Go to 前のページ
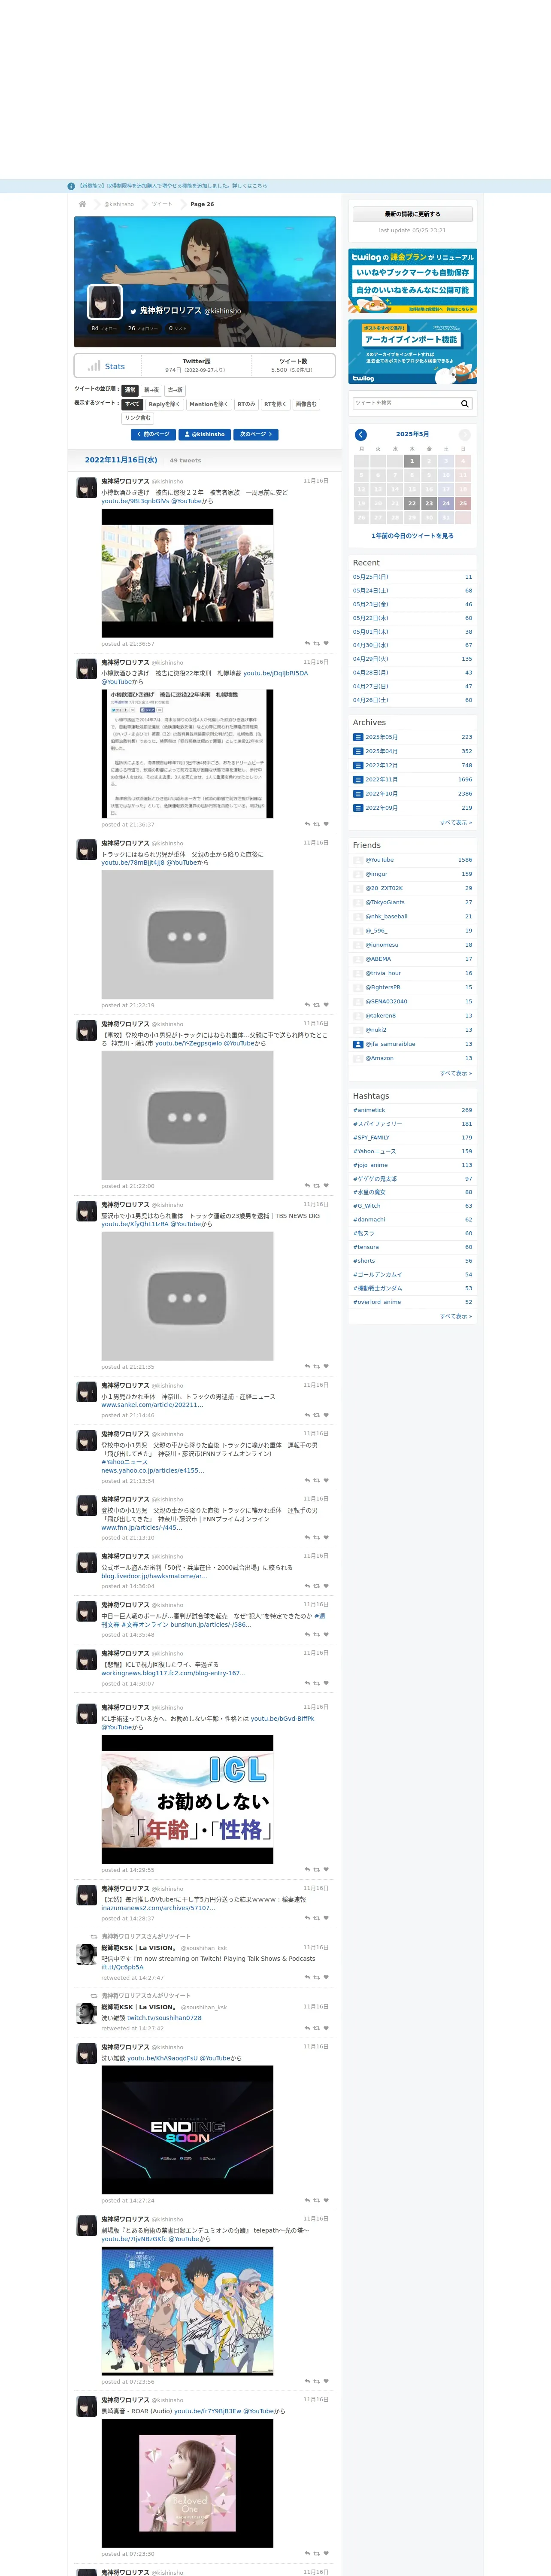The height and width of the screenshot is (2576, 551). coord(153,434)
